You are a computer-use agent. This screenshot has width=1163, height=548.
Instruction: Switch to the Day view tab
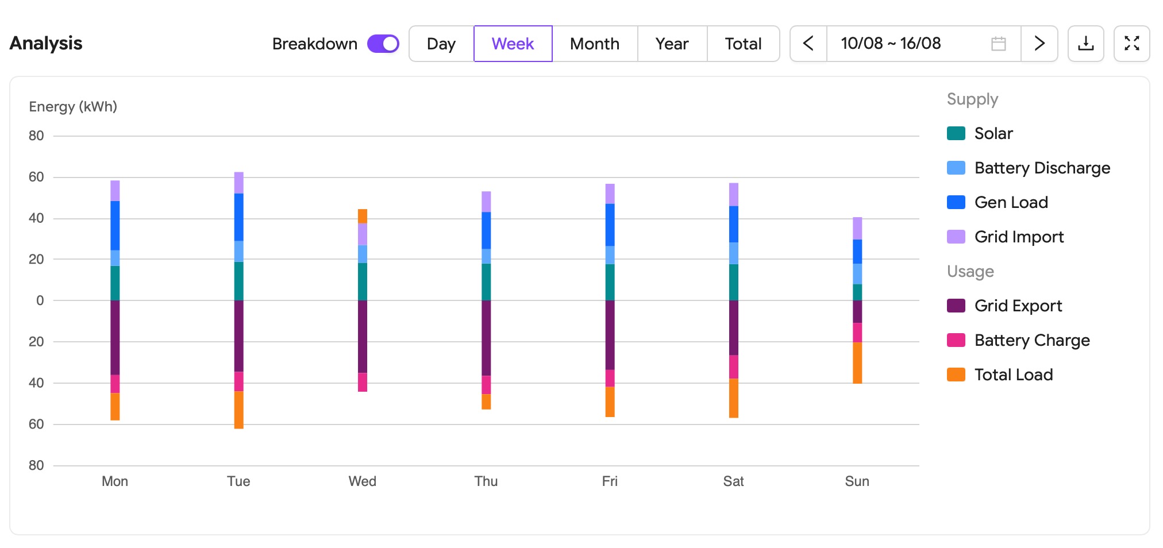(x=441, y=44)
